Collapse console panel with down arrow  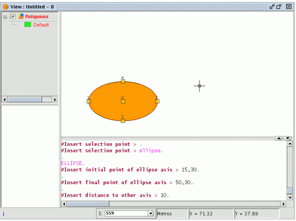(288, 138)
